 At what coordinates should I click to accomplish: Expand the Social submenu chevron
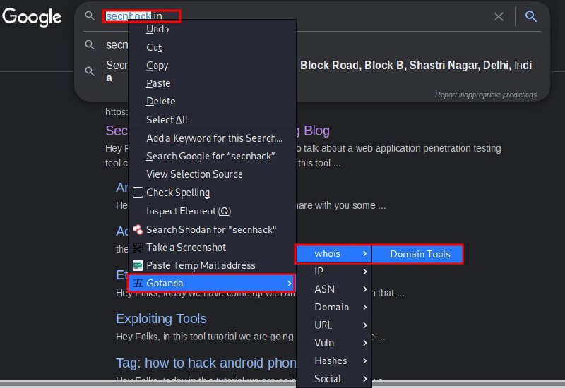tap(364, 379)
